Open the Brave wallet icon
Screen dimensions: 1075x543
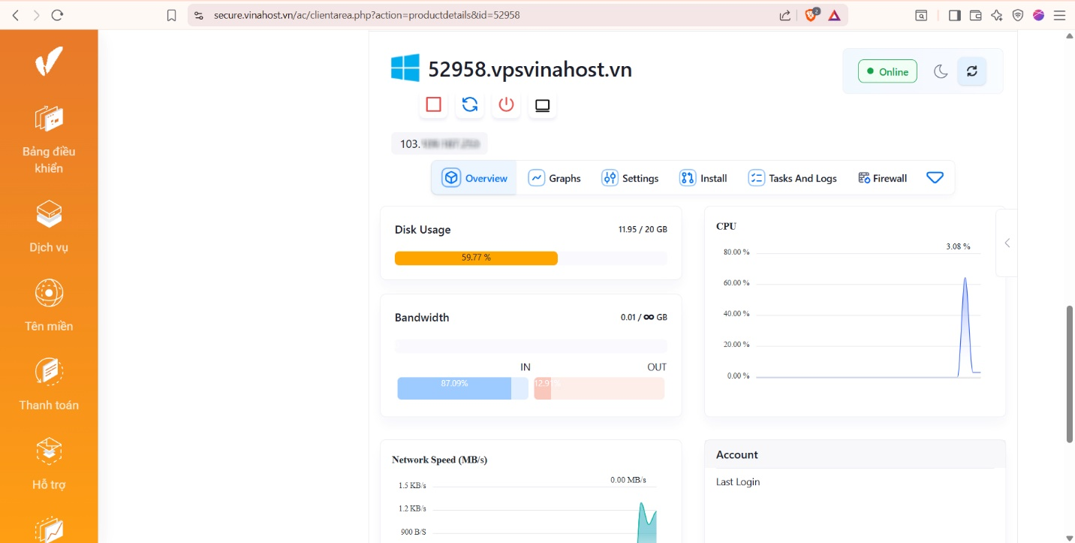tap(976, 15)
